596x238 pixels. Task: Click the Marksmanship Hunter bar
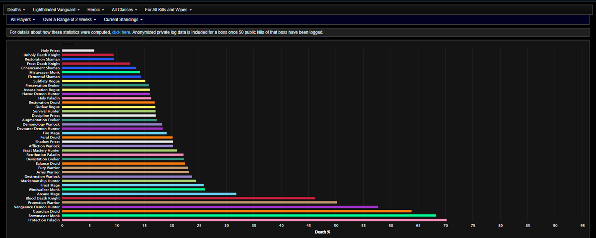[x=129, y=181]
